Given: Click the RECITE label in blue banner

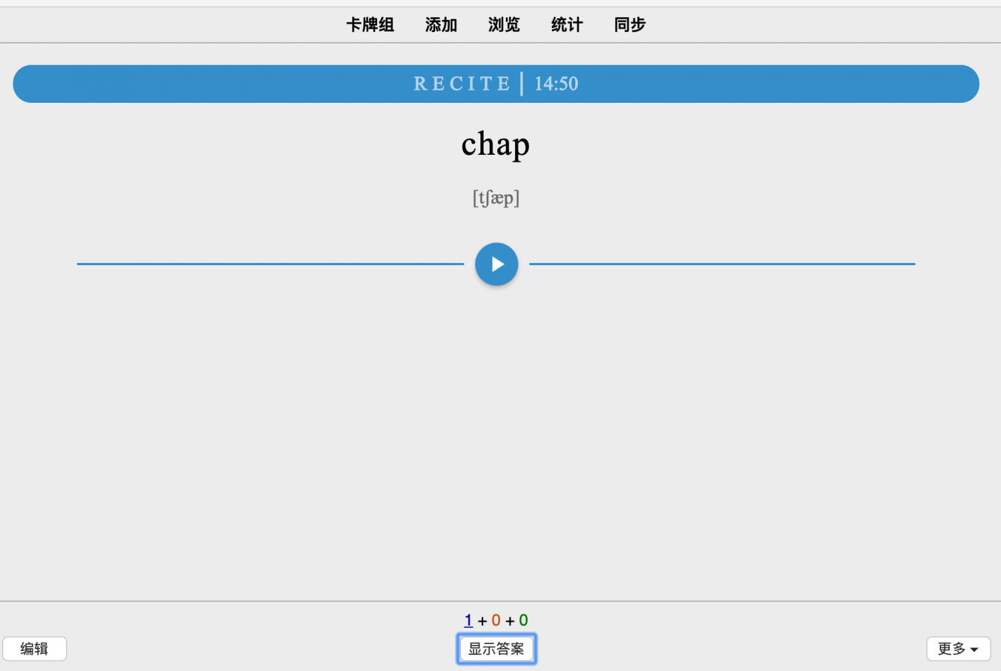Looking at the screenshot, I should [x=462, y=84].
